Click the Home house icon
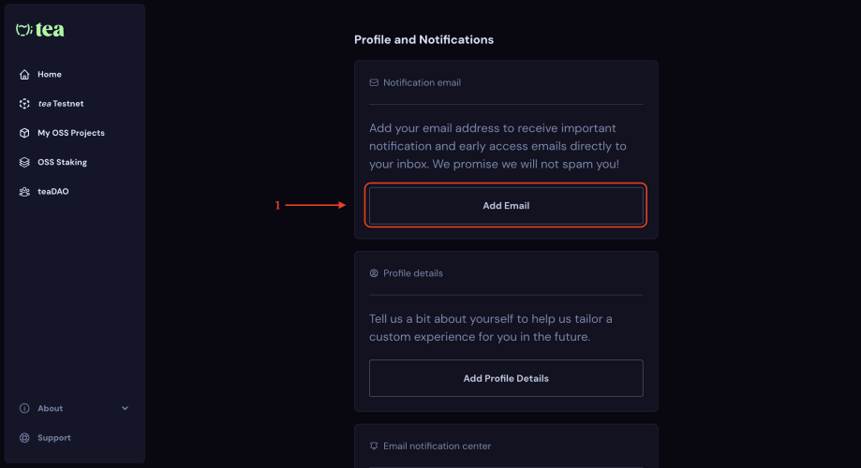Screen dimensions: 861x468 click(24, 75)
